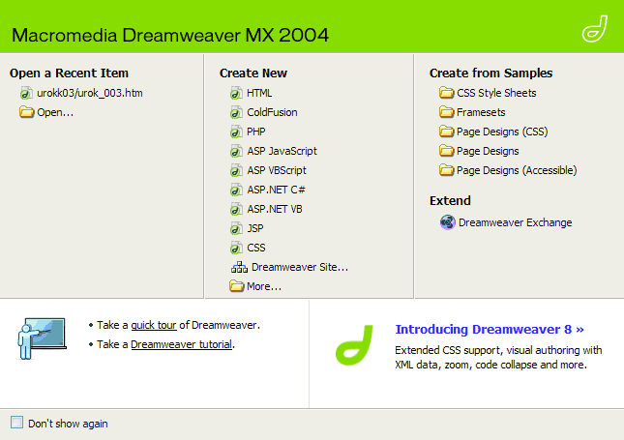
Task: Follow the quick tour link
Action: [154, 326]
